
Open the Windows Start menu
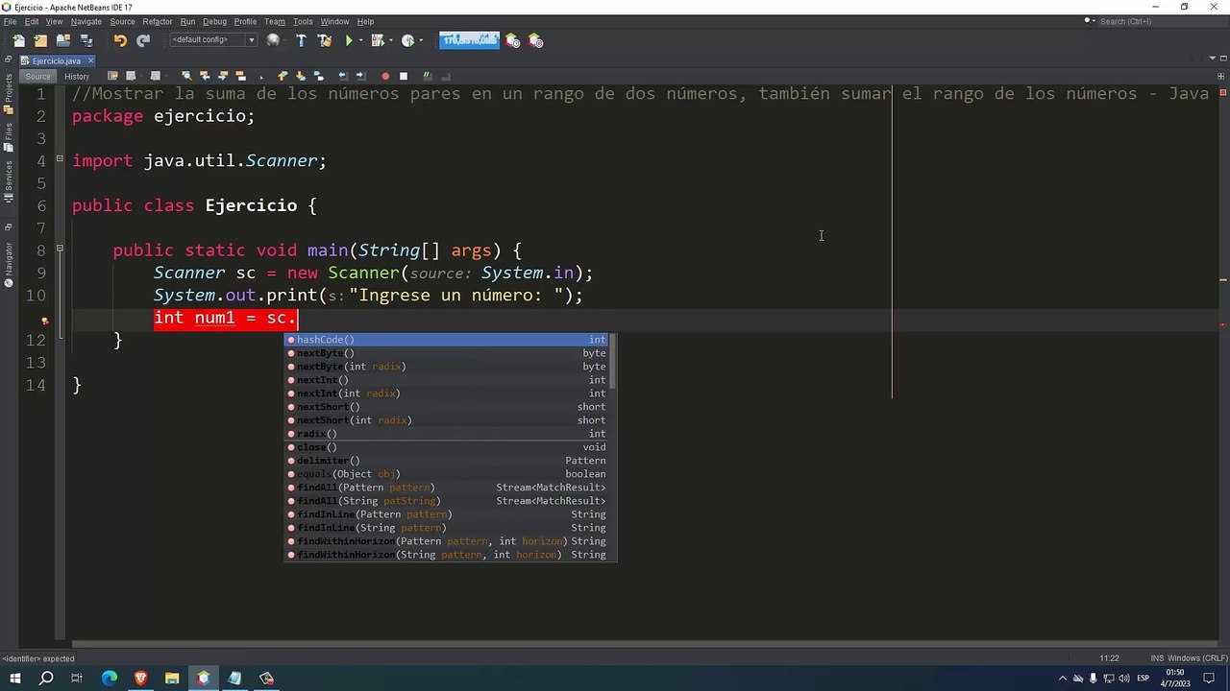pyautogui.click(x=14, y=679)
